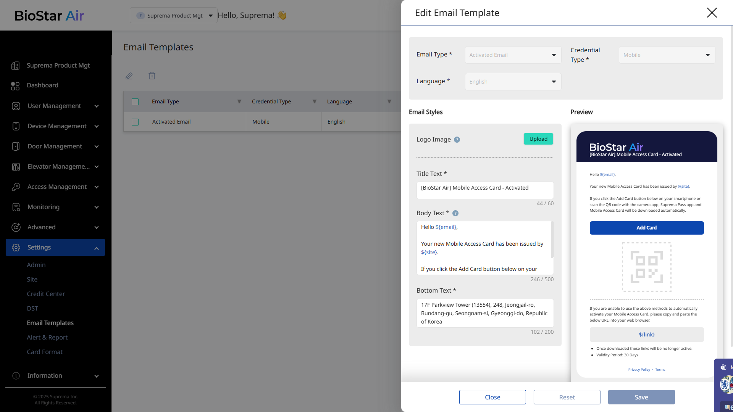The image size is (733, 412).
Task: Click the Email Type column filter icon
Action: coord(239,101)
